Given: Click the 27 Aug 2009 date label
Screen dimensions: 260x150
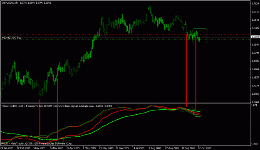Looking at the screenshot, I should pos(172,148).
